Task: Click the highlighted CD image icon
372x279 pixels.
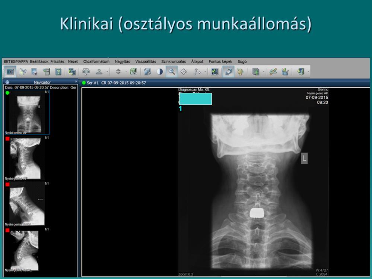Action: point(228,72)
